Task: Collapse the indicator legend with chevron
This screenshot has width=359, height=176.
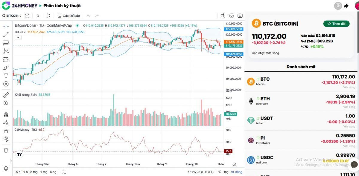Action: (18, 37)
